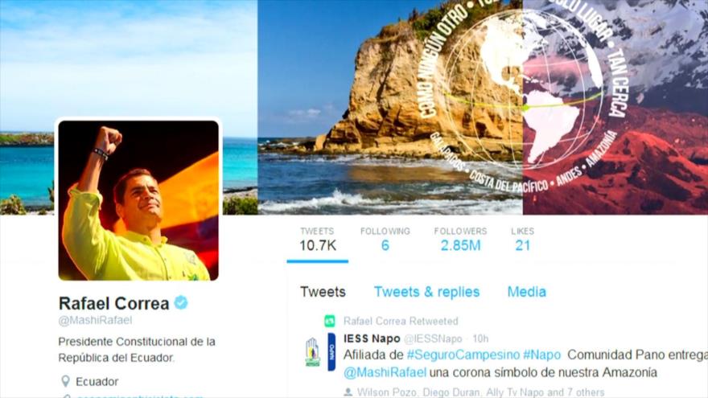Screen dimensions: 708x398
Task: Select the Tweets timeline tab
Action: click(x=323, y=292)
